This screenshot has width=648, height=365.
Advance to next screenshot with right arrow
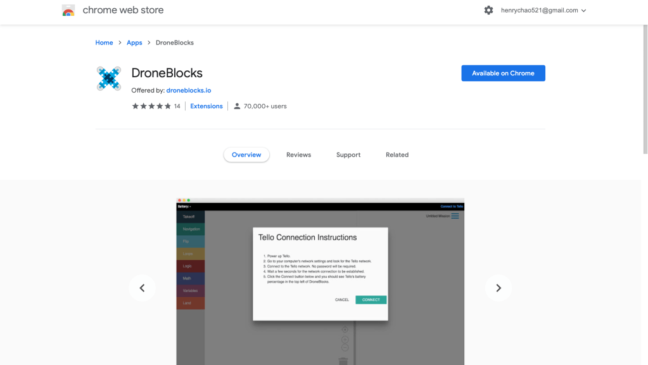[x=498, y=288]
